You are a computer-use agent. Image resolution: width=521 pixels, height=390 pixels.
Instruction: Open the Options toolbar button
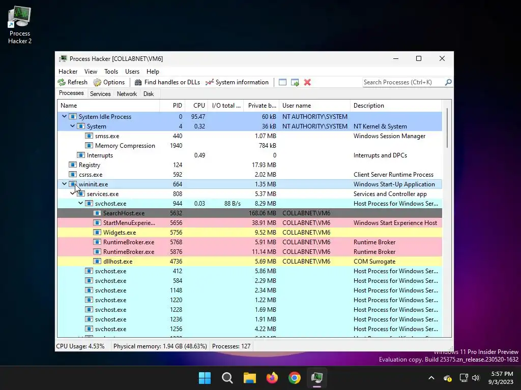[x=109, y=82]
